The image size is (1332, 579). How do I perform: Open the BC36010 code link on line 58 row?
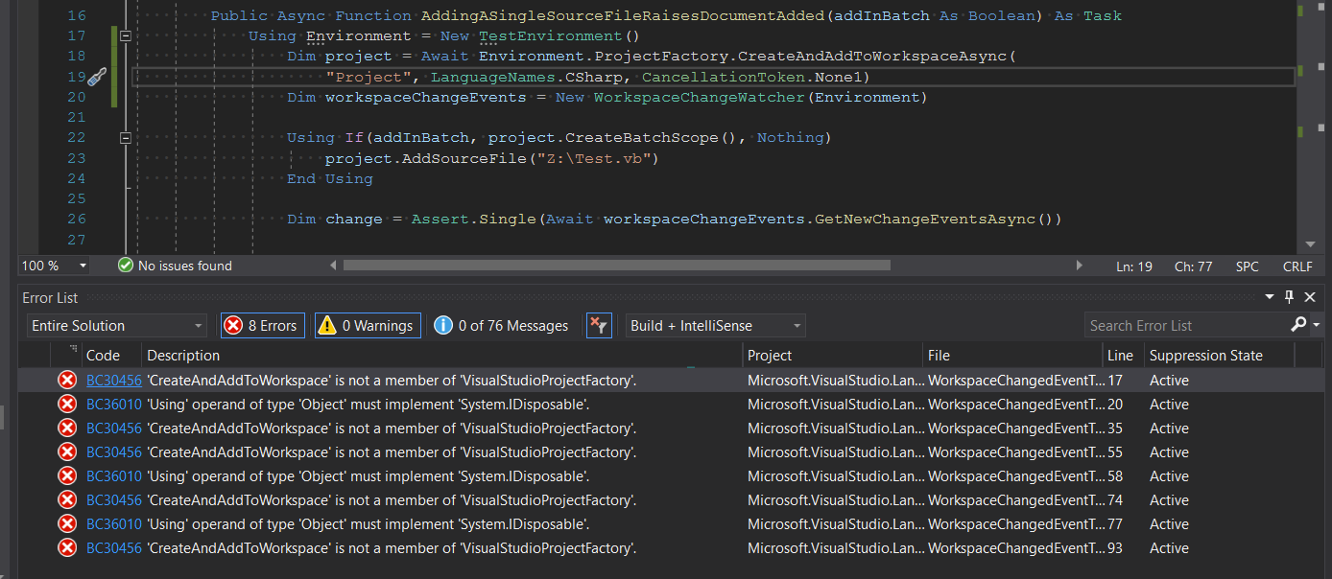coord(114,476)
